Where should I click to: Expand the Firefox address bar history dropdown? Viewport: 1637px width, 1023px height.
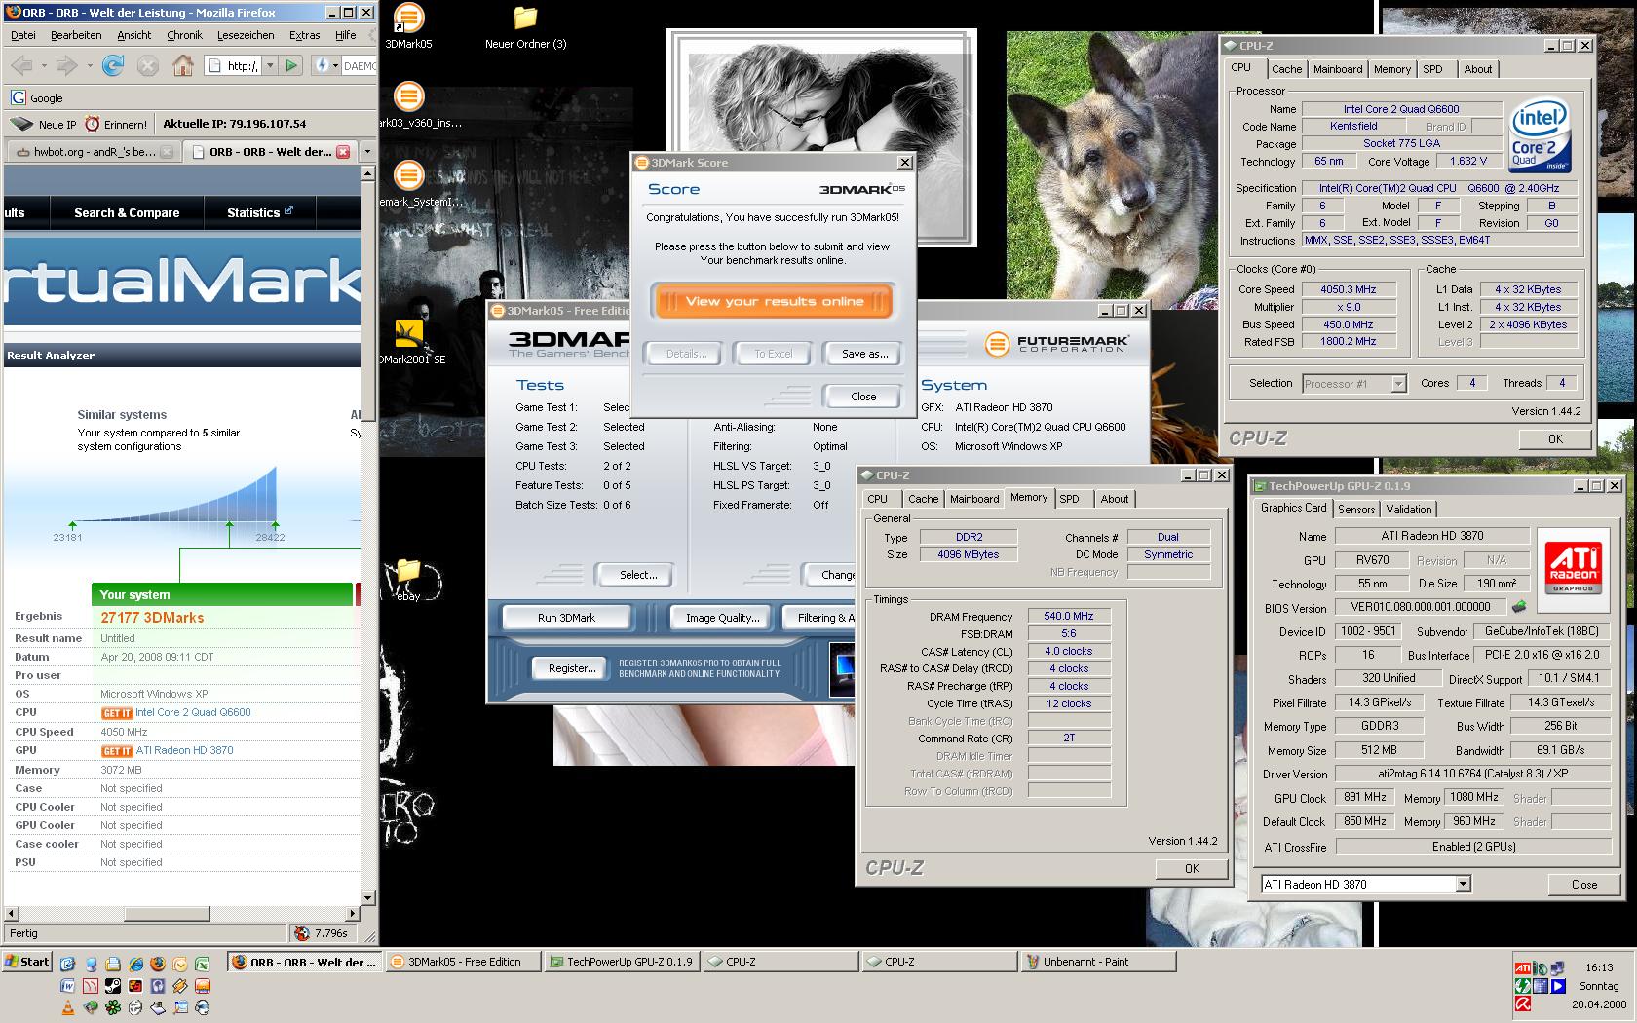[270, 65]
